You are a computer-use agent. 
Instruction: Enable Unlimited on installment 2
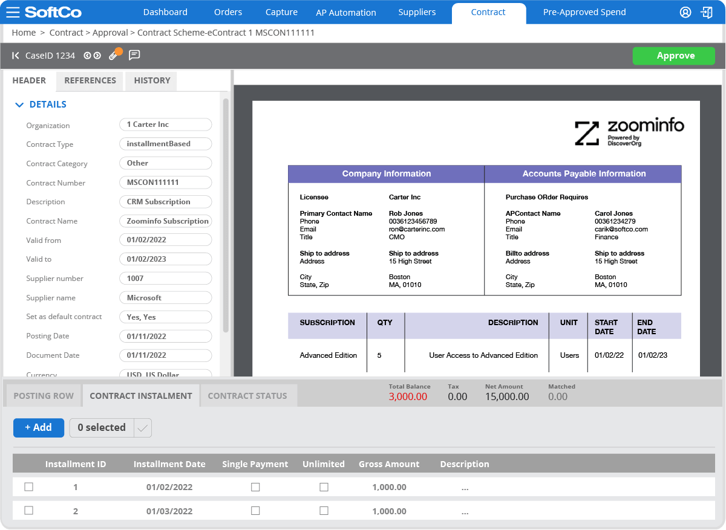(324, 511)
